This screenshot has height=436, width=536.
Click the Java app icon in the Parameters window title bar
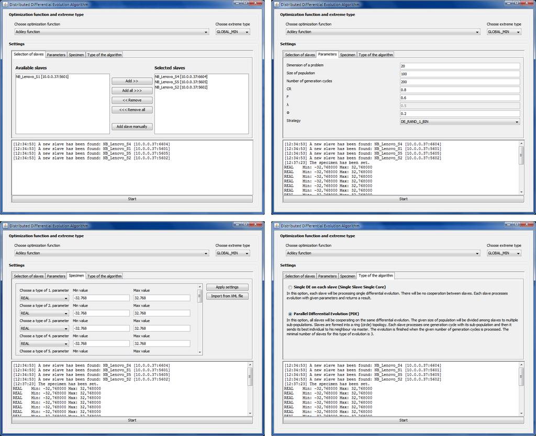276,4
